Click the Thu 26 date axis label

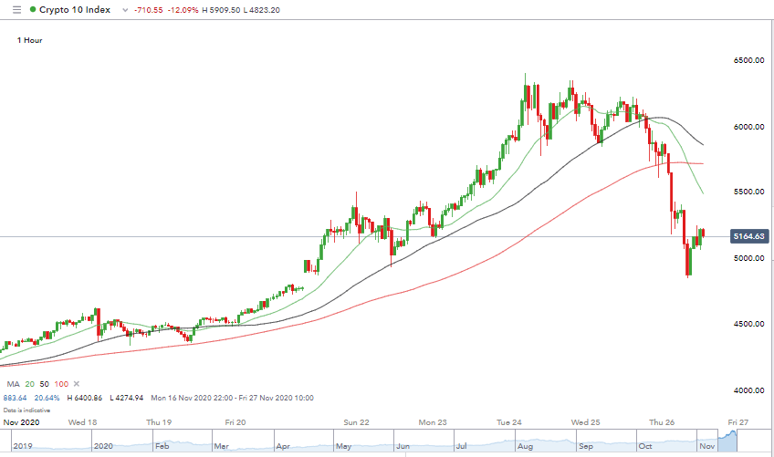[x=662, y=422]
